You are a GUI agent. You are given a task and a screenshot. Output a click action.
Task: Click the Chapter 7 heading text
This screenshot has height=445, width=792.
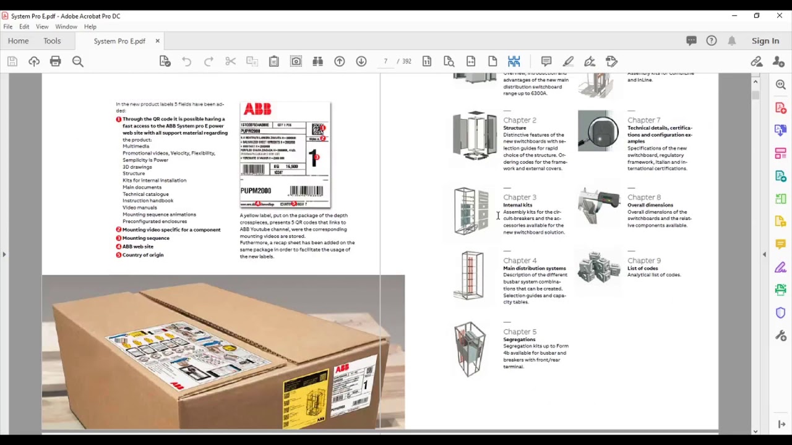pos(644,120)
